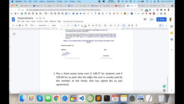Go to Docs home via blue logo
184x104 pixels.
pyautogui.click(x=14, y=19)
